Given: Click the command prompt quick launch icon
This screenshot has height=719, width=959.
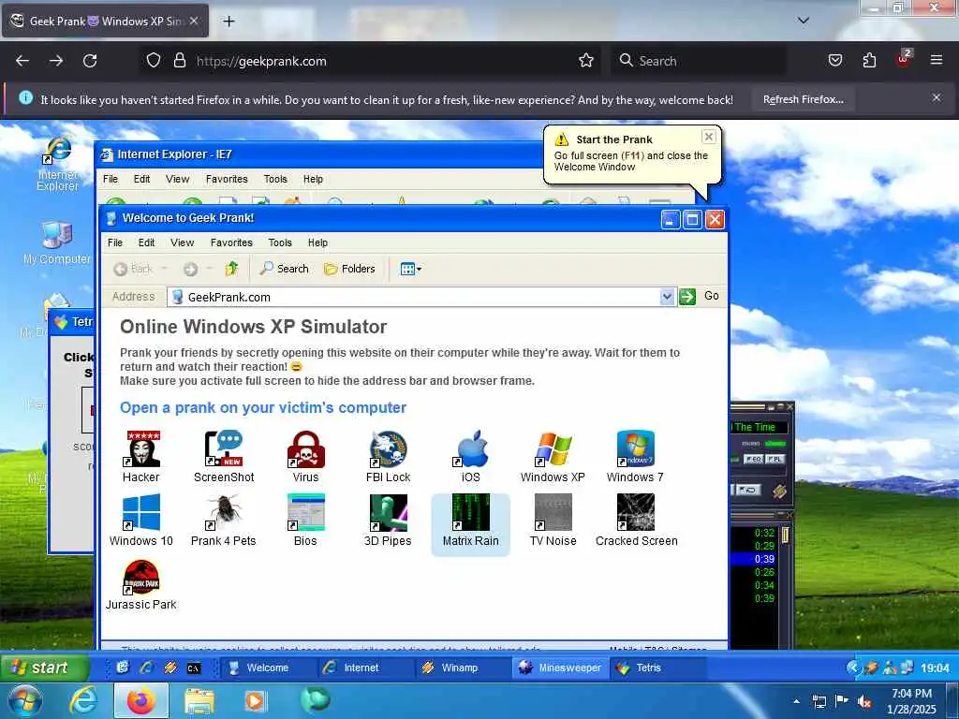Looking at the screenshot, I should click(x=193, y=668).
